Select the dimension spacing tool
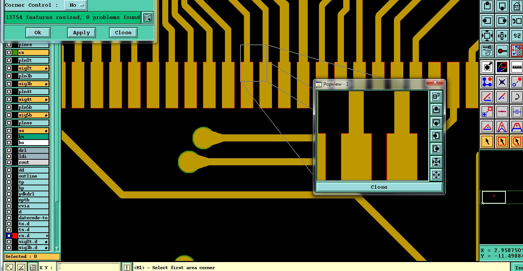523x271 pixels. [x=517, y=112]
